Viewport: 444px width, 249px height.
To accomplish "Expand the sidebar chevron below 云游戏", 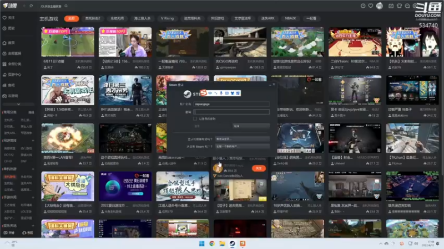I will pos(18,104).
